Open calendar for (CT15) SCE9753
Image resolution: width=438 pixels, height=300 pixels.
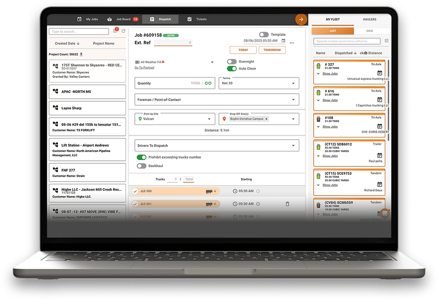(379, 184)
